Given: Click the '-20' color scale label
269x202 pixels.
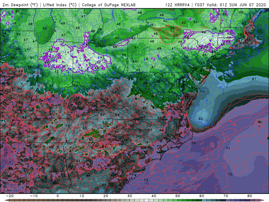Looking at the screenshot, I should coord(10,196).
